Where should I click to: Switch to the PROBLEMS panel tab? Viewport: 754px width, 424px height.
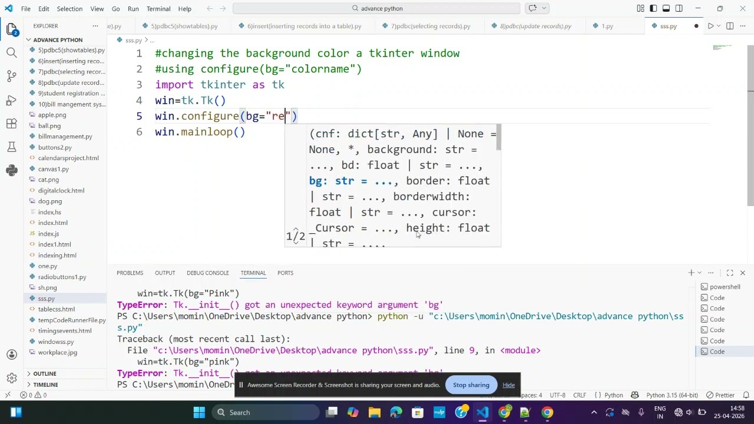(130, 273)
